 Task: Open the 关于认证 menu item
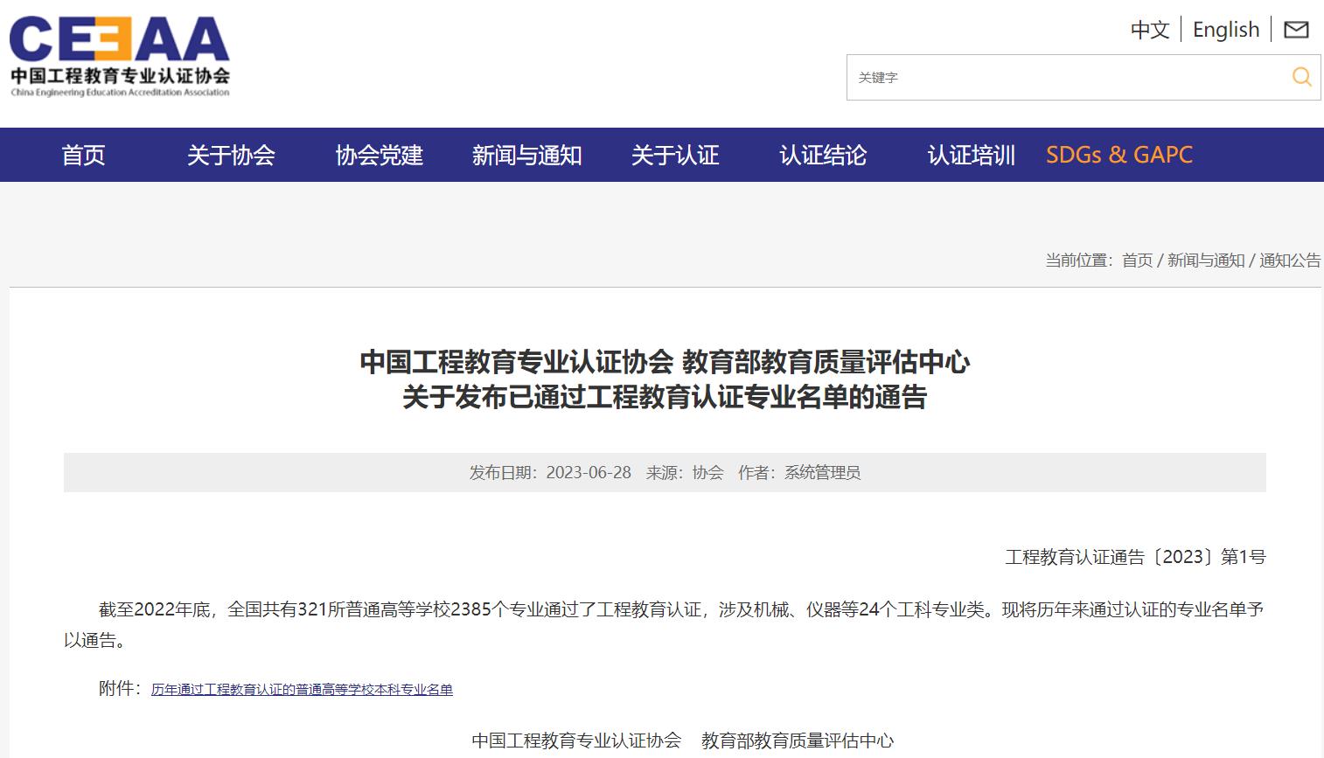675,155
